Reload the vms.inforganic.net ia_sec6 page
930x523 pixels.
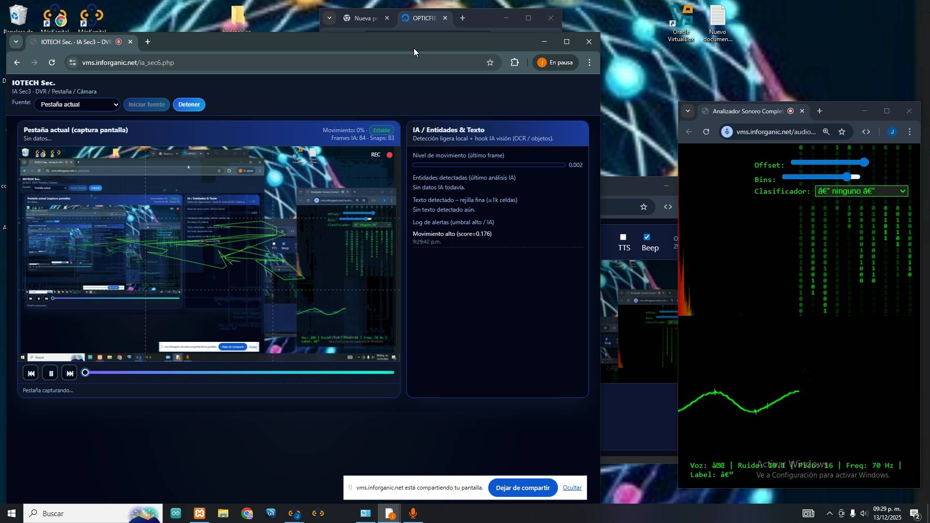click(x=52, y=62)
